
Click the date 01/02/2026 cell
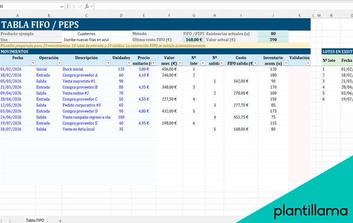point(18,69)
